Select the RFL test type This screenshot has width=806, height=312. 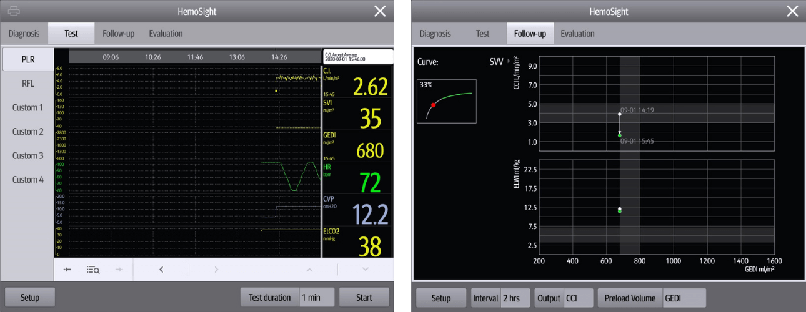coord(28,84)
